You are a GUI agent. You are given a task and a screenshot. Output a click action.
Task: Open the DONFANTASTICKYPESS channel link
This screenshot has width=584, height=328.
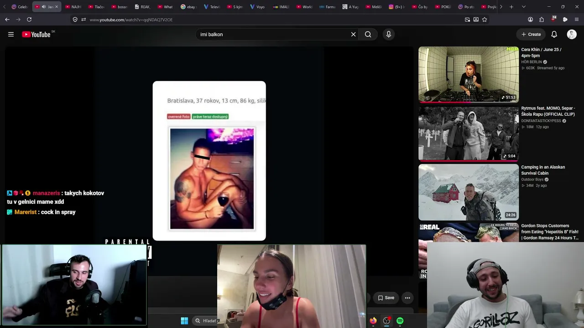(541, 121)
